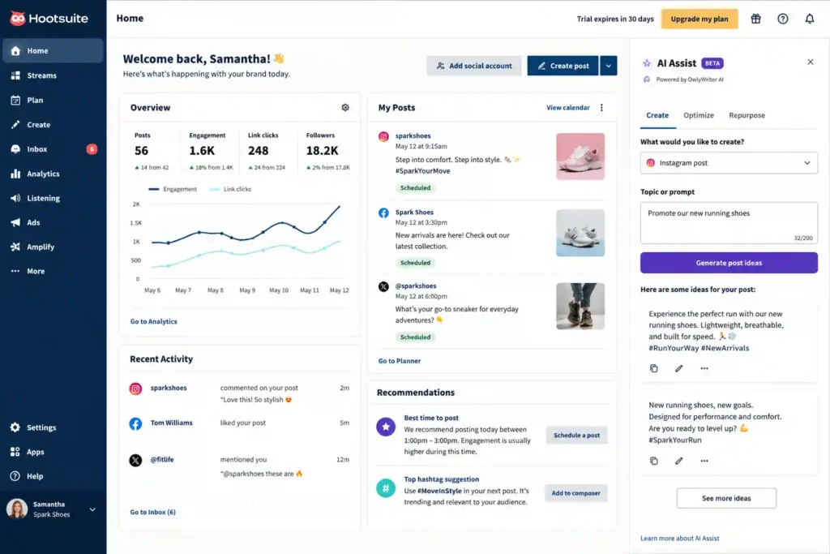
Task: Go to Home in the sidebar
Action: pos(53,51)
